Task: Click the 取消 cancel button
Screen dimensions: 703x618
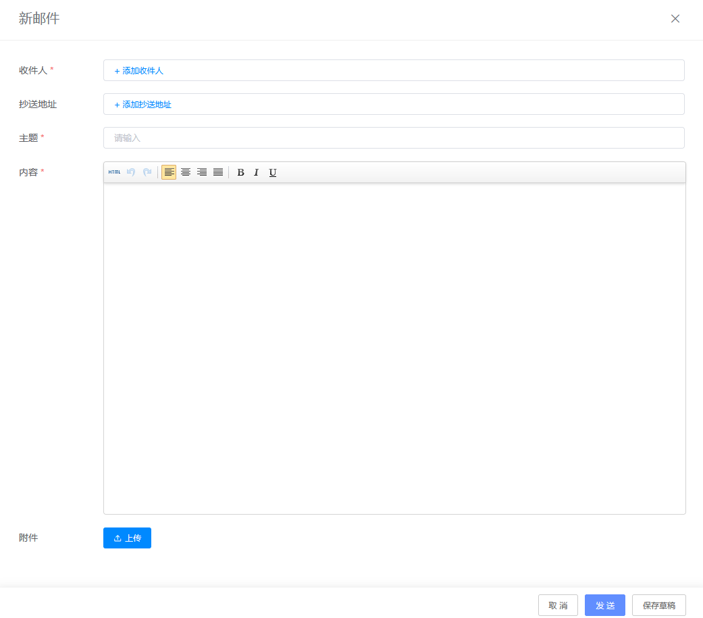Action: point(558,605)
